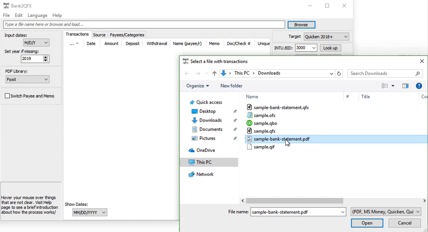This screenshot has height=232, width=428.
Task: Select OneDrive in navigation pane
Action: pyautogui.click(x=202, y=151)
